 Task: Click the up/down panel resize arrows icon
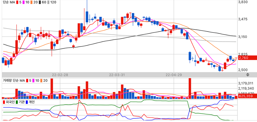[248, 75]
